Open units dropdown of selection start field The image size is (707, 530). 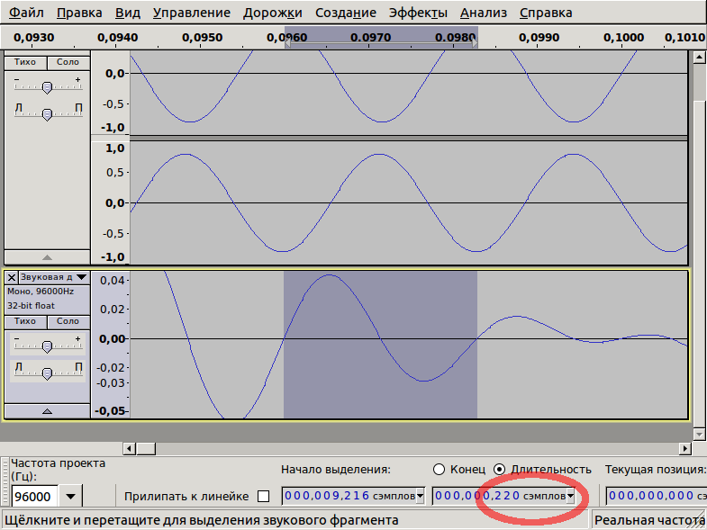pos(421,496)
